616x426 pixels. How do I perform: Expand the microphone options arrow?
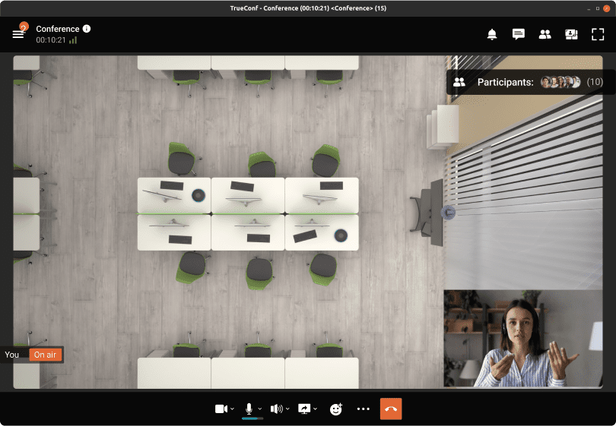pos(260,409)
